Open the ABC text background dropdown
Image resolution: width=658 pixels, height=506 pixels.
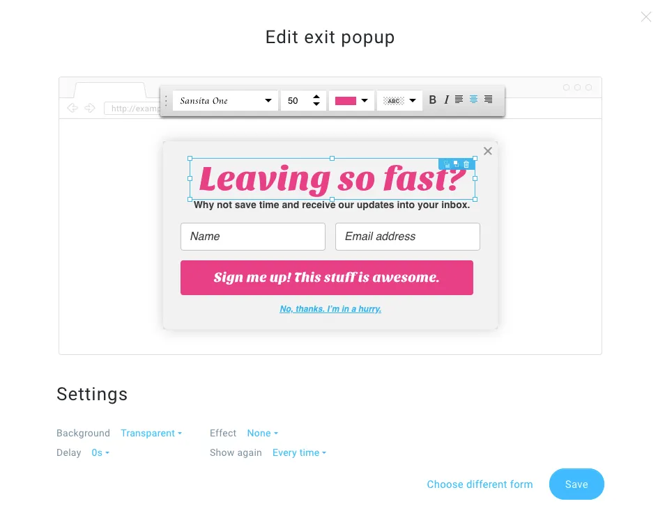[x=399, y=100]
